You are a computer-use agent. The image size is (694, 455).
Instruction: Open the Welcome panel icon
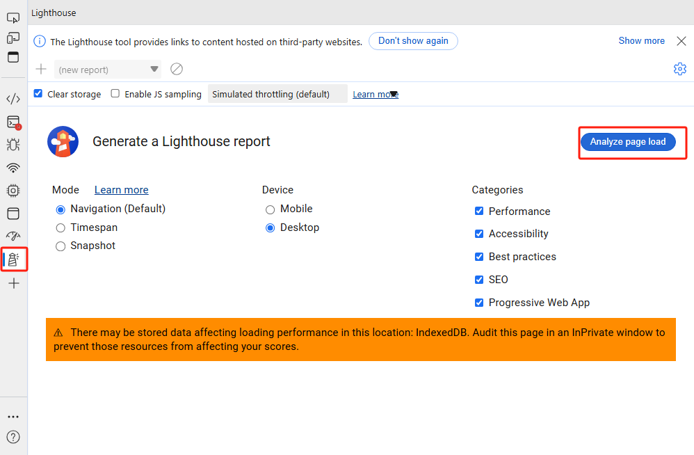[x=13, y=57]
